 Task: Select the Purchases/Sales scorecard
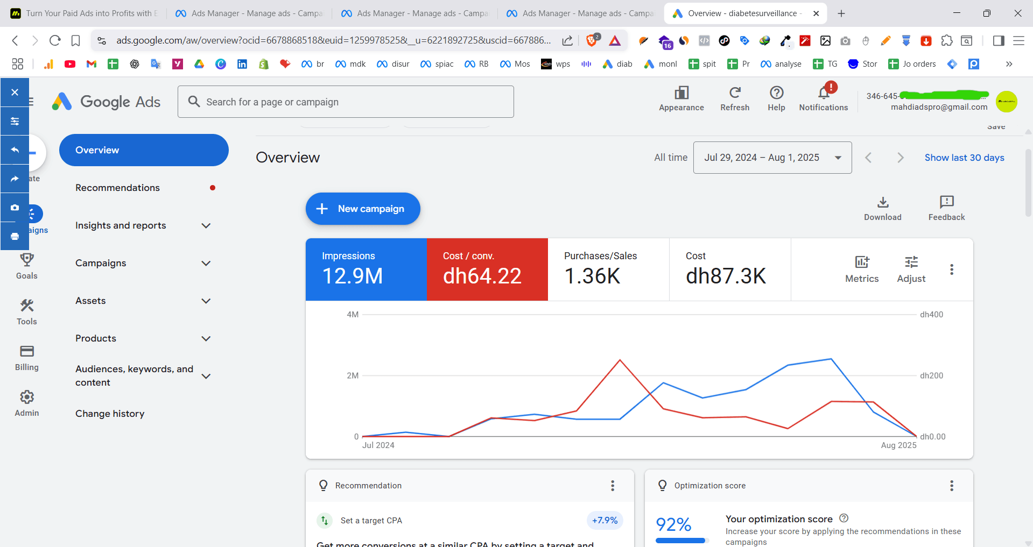[x=609, y=269]
